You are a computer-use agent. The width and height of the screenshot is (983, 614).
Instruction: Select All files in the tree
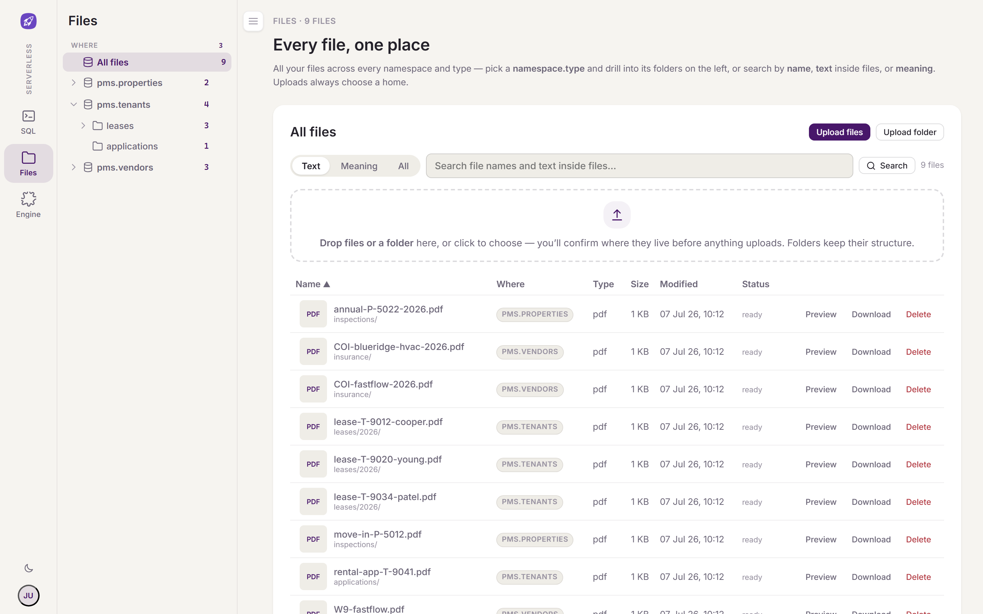pos(147,62)
